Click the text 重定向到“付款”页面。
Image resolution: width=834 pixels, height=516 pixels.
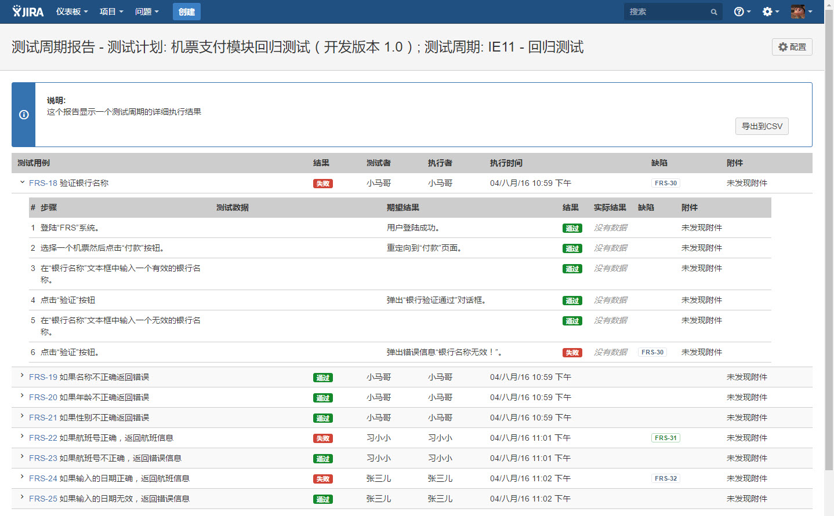point(426,248)
